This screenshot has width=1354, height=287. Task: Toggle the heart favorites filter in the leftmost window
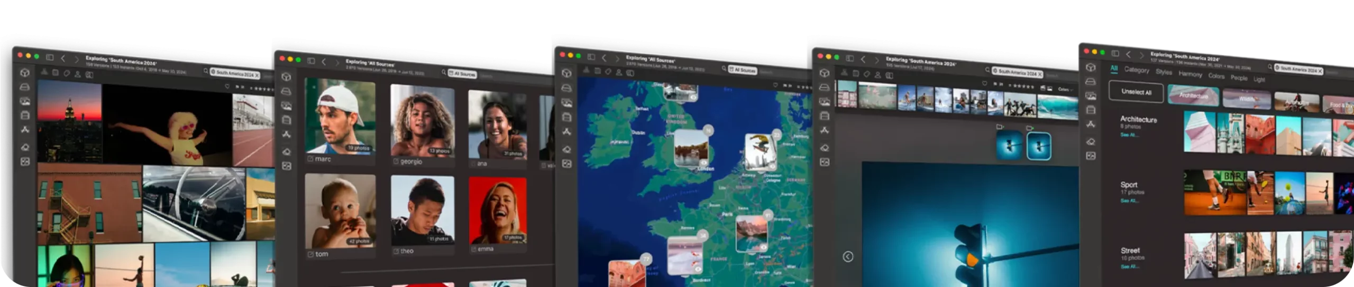(x=227, y=86)
